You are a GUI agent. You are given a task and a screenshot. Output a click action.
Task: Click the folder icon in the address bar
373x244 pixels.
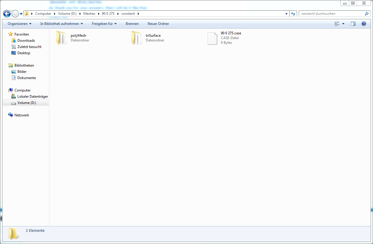[27, 14]
